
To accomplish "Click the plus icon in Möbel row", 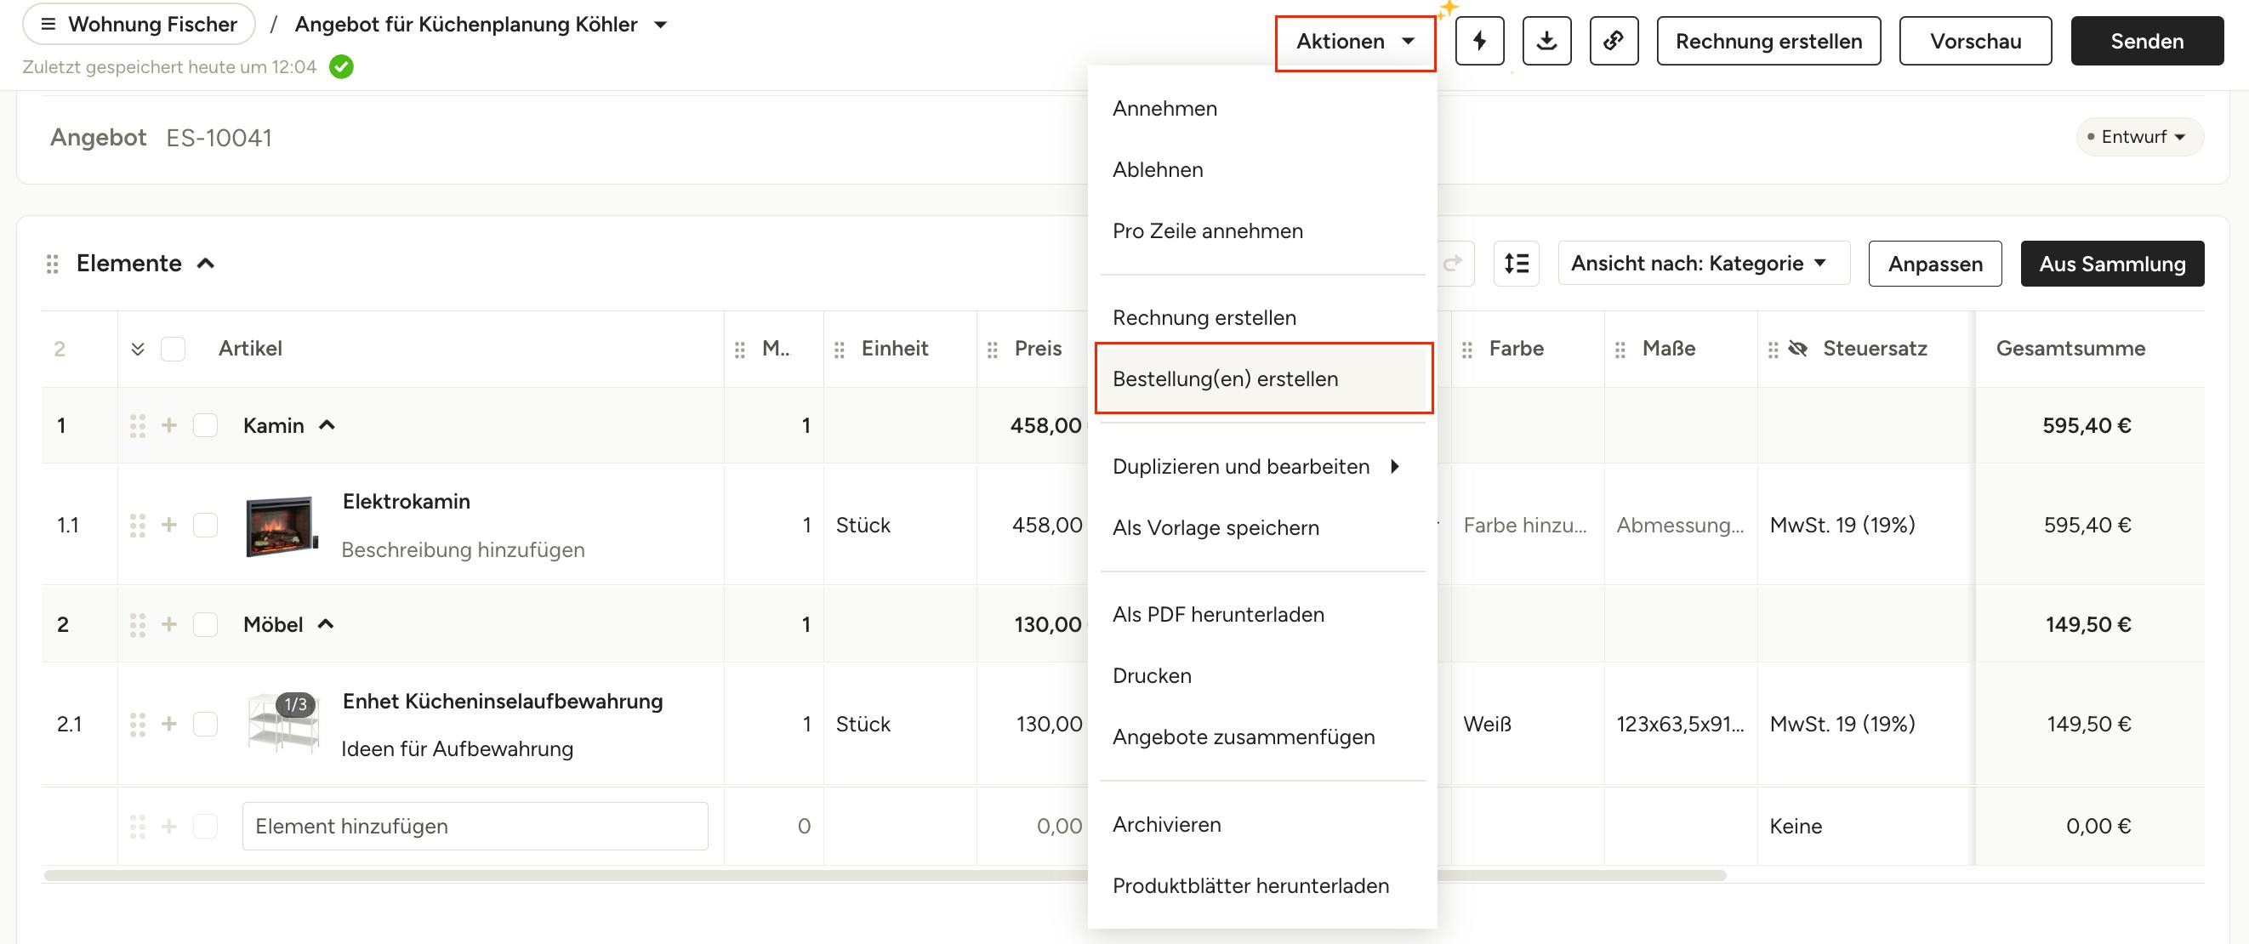I will 169,624.
